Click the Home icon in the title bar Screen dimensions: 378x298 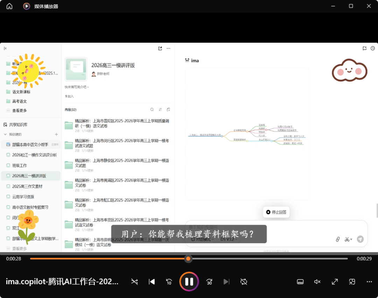[9, 6]
